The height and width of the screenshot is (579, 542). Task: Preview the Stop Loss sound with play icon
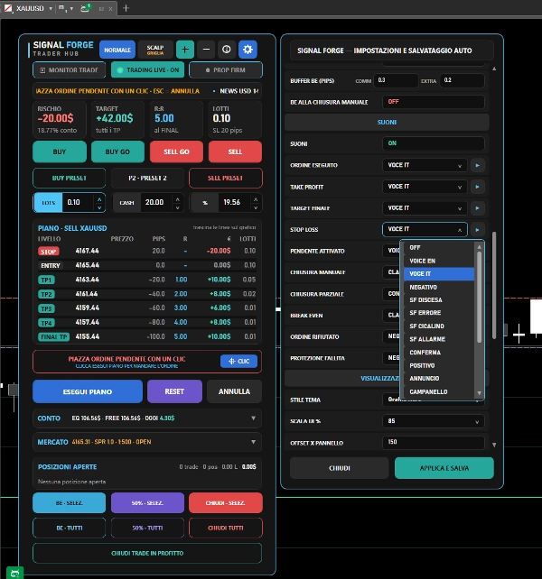pos(478,229)
